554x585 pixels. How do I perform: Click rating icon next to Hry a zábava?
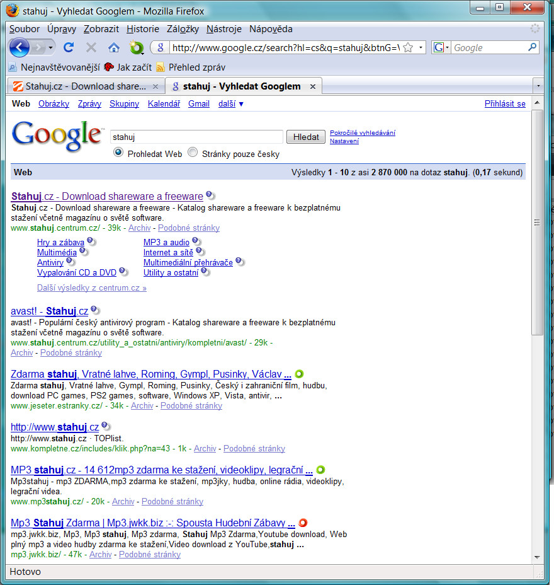pos(91,241)
